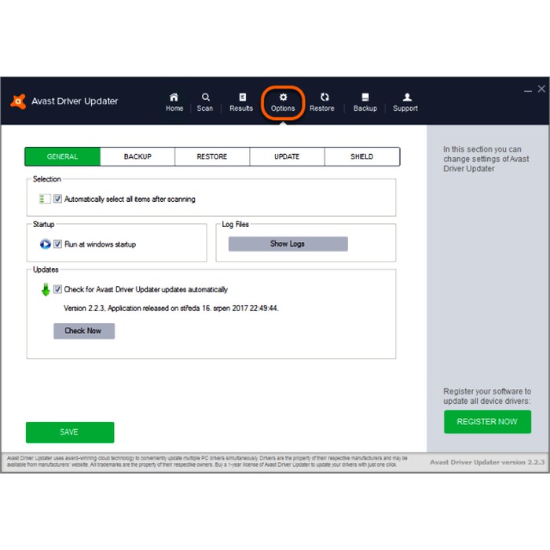
Task: Click the footer disclaimer about cloud technology
Action: pyautogui.click(x=207, y=462)
